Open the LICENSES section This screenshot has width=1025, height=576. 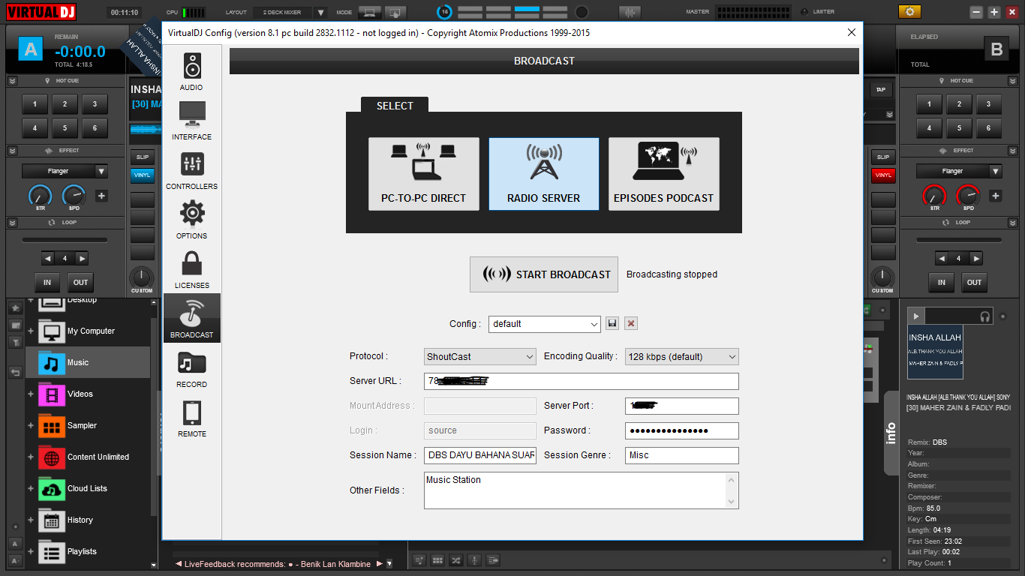point(191,271)
